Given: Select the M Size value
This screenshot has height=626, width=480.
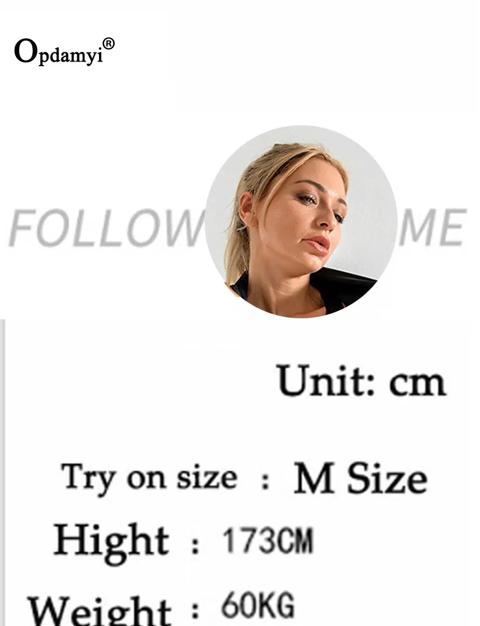Looking at the screenshot, I should pos(360,478).
